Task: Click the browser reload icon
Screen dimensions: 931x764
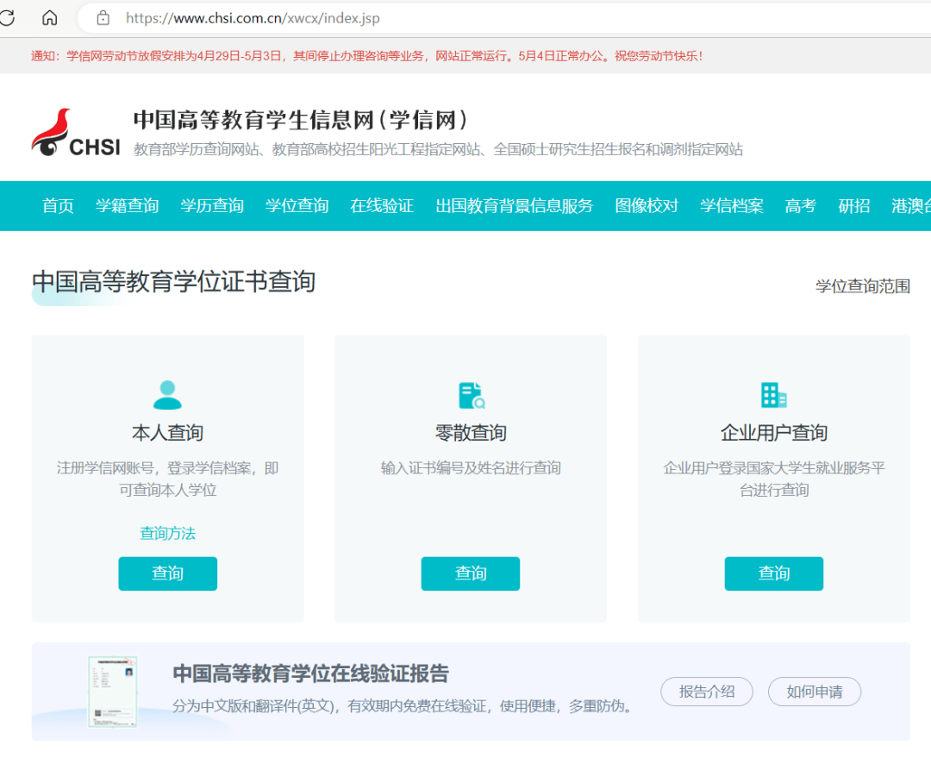Action: tap(7, 18)
